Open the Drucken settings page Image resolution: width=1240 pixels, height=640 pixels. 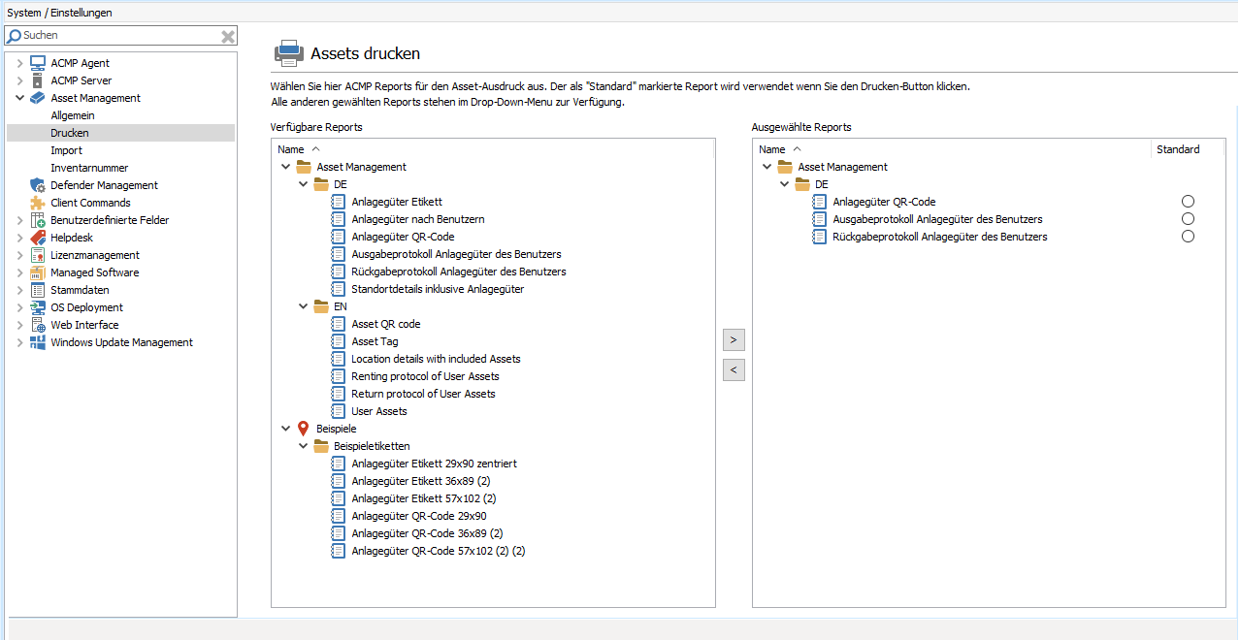[x=68, y=132]
